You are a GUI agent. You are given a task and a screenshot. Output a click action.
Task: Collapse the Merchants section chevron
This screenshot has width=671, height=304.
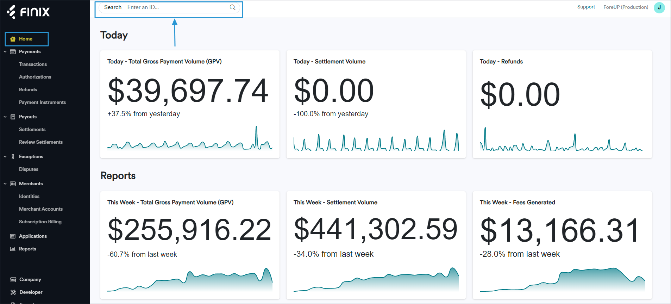pyautogui.click(x=5, y=184)
